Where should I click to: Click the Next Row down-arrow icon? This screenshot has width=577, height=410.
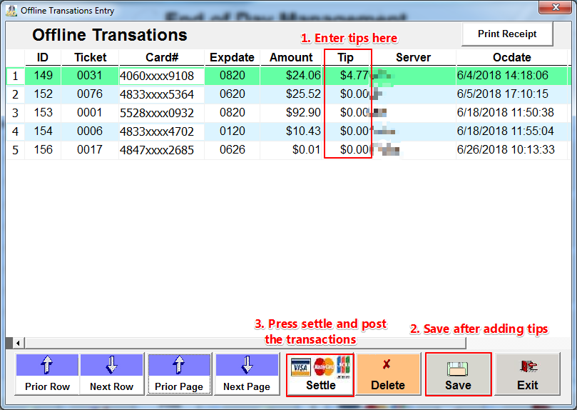[111, 365]
